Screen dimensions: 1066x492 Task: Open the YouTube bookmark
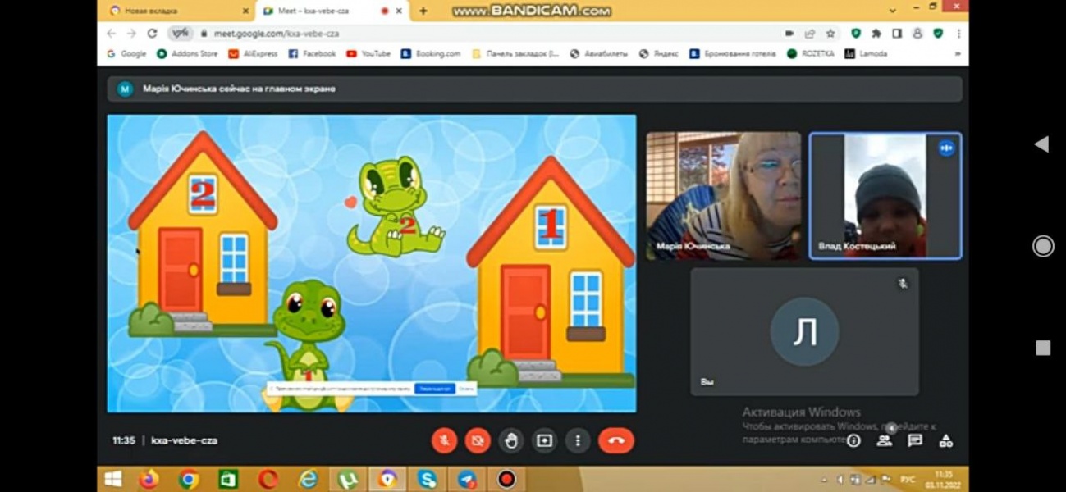click(368, 53)
